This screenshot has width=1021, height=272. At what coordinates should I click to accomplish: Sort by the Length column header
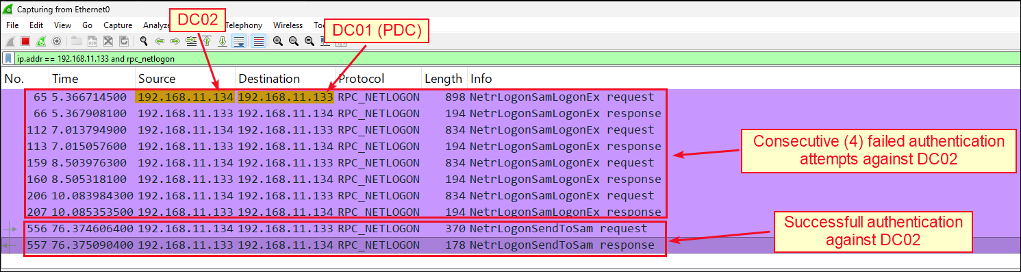click(444, 79)
